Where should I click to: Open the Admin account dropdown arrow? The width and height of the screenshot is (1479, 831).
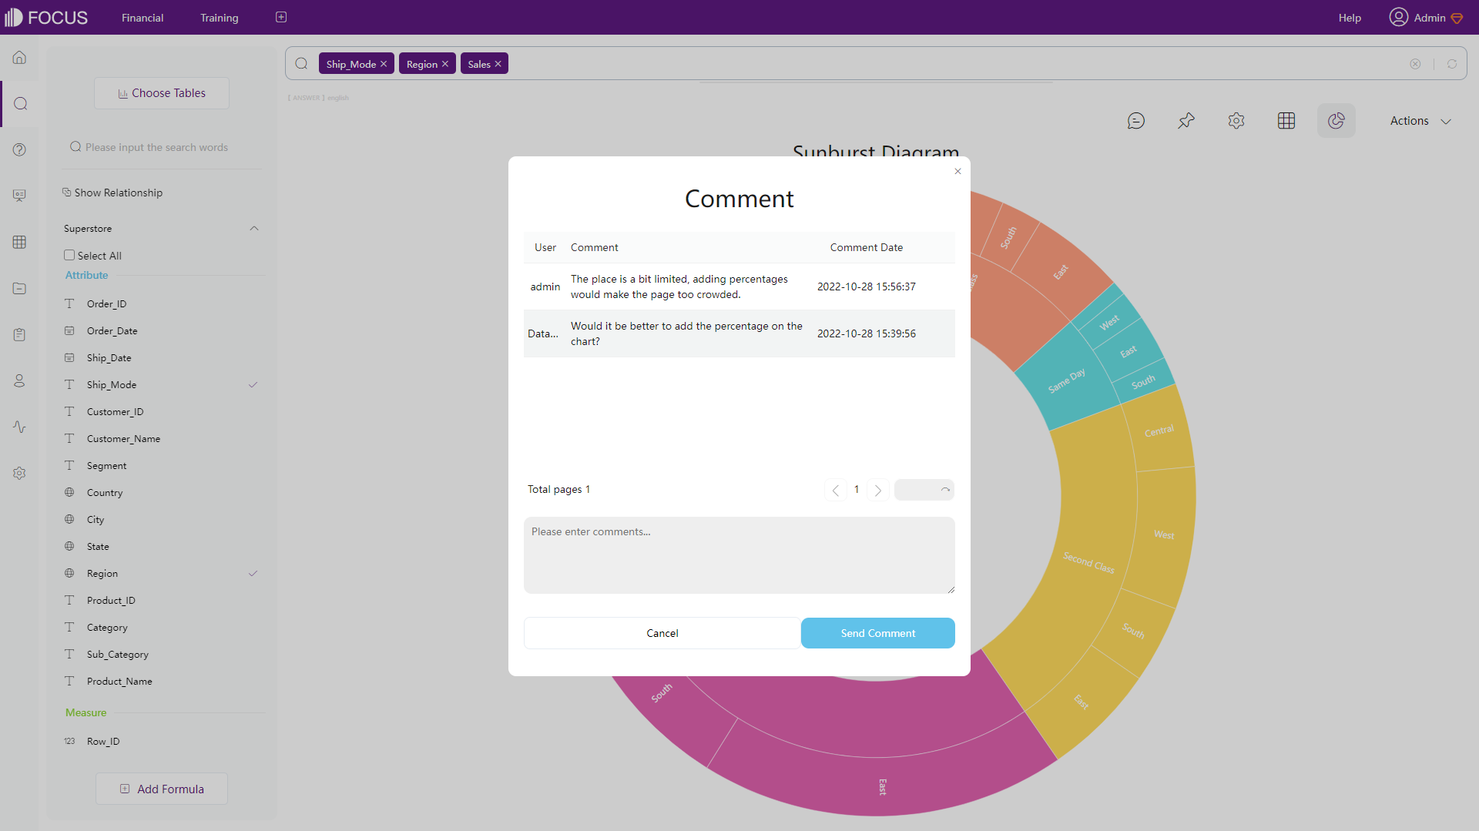click(1457, 18)
